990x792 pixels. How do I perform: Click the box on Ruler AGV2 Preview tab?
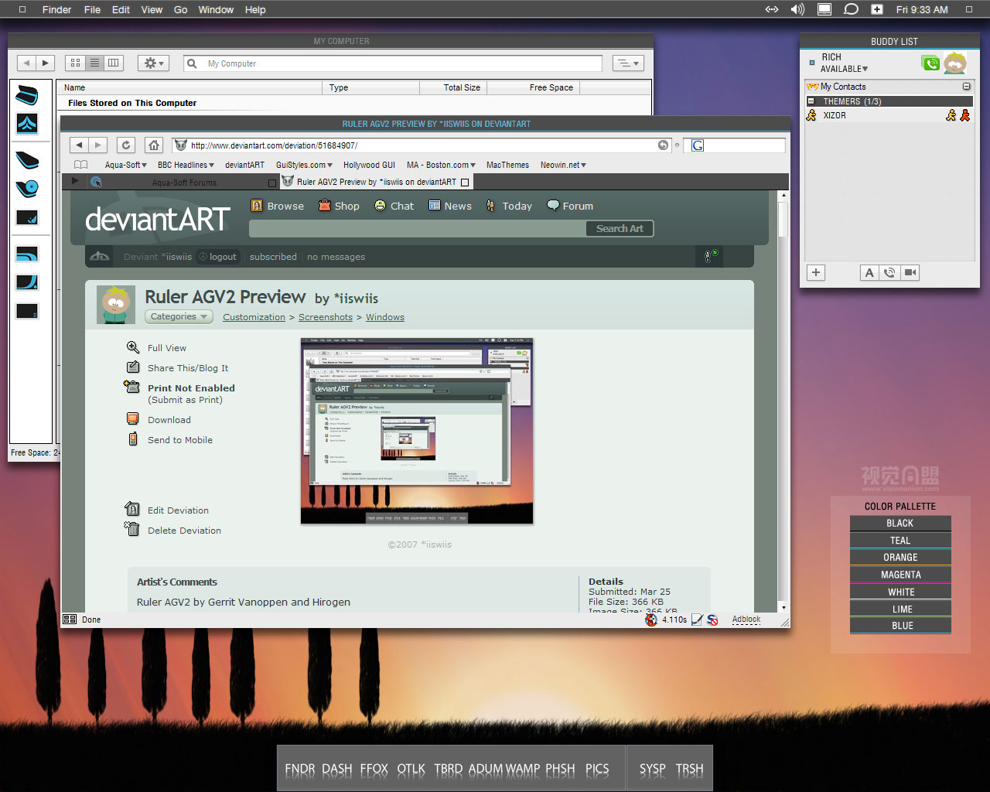click(x=465, y=183)
